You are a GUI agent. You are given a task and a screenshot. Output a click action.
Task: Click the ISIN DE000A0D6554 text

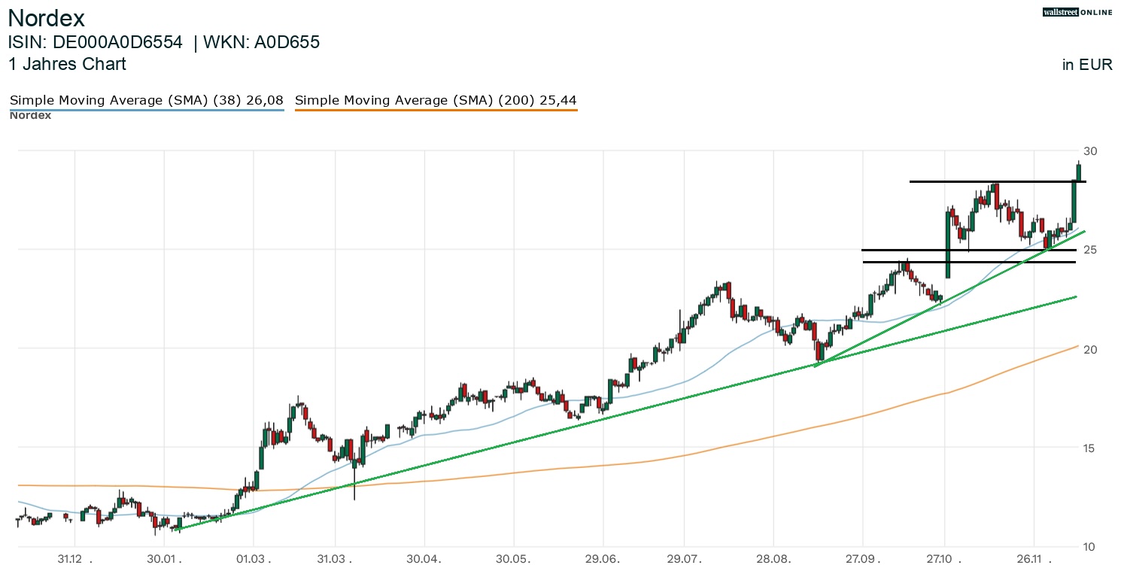pos(96,42)
